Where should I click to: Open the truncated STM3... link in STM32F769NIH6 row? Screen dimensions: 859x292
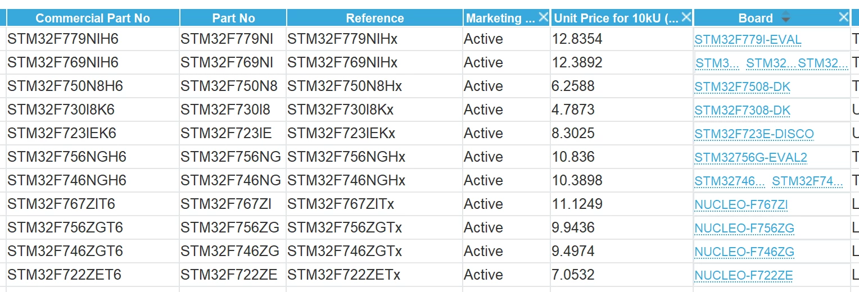(x=717, y=63)
